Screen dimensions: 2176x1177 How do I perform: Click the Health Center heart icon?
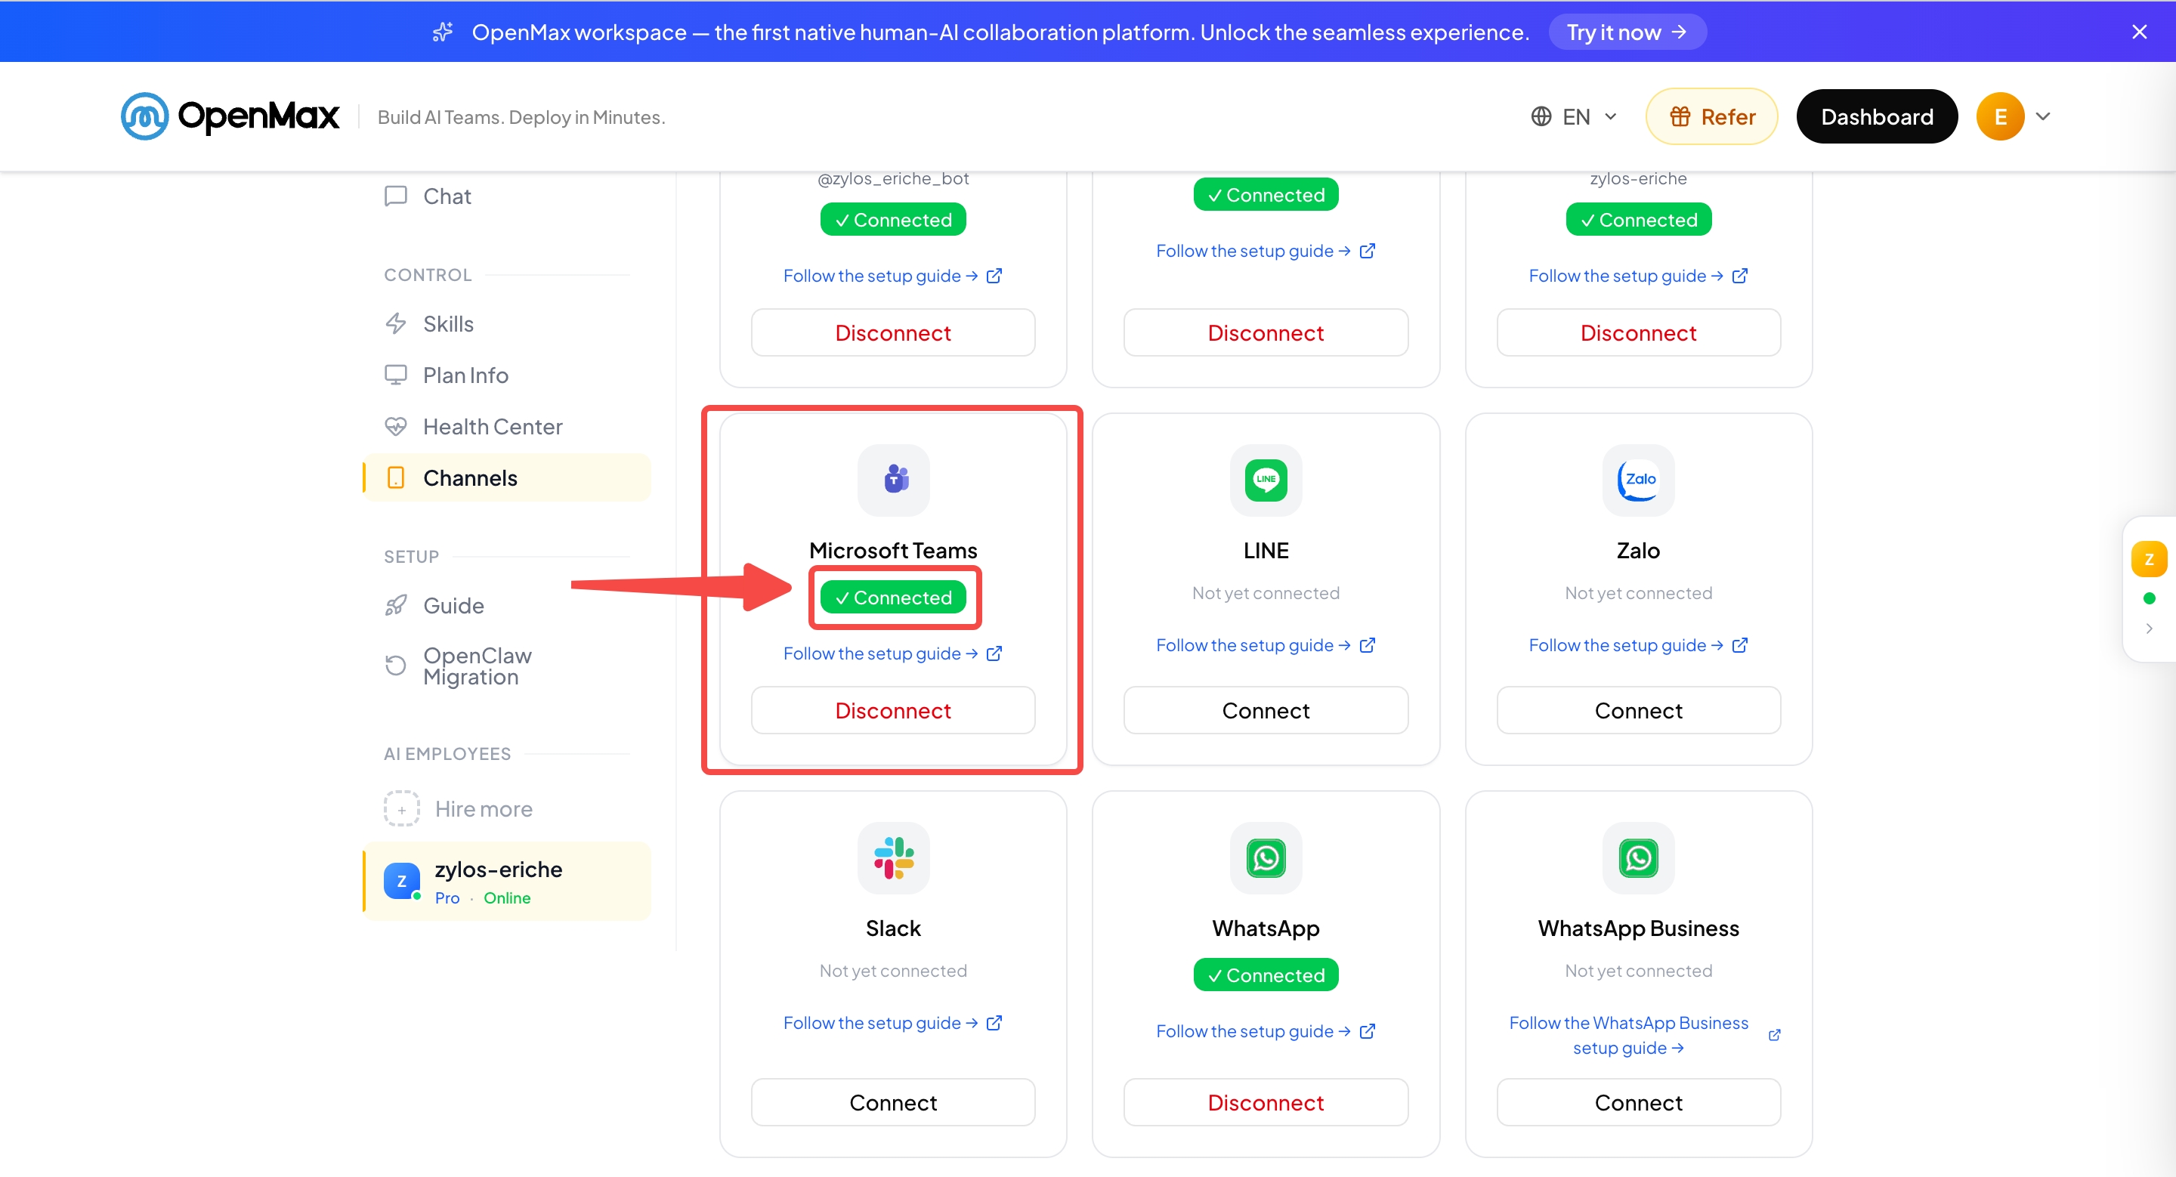coord(395,426)
